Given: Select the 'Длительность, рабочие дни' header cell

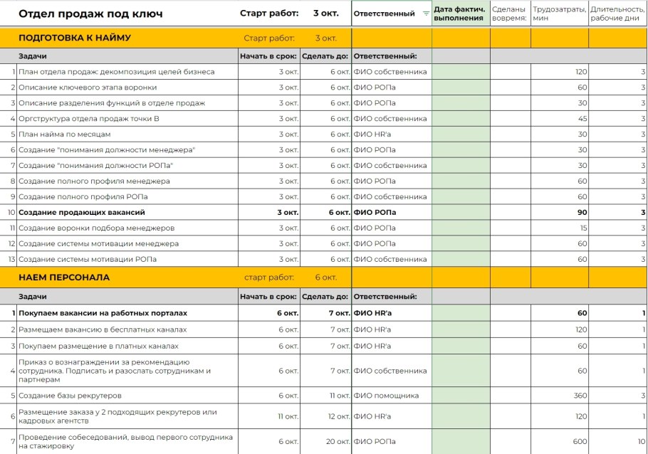Looking at the screenshot, I should coord(617,14).
